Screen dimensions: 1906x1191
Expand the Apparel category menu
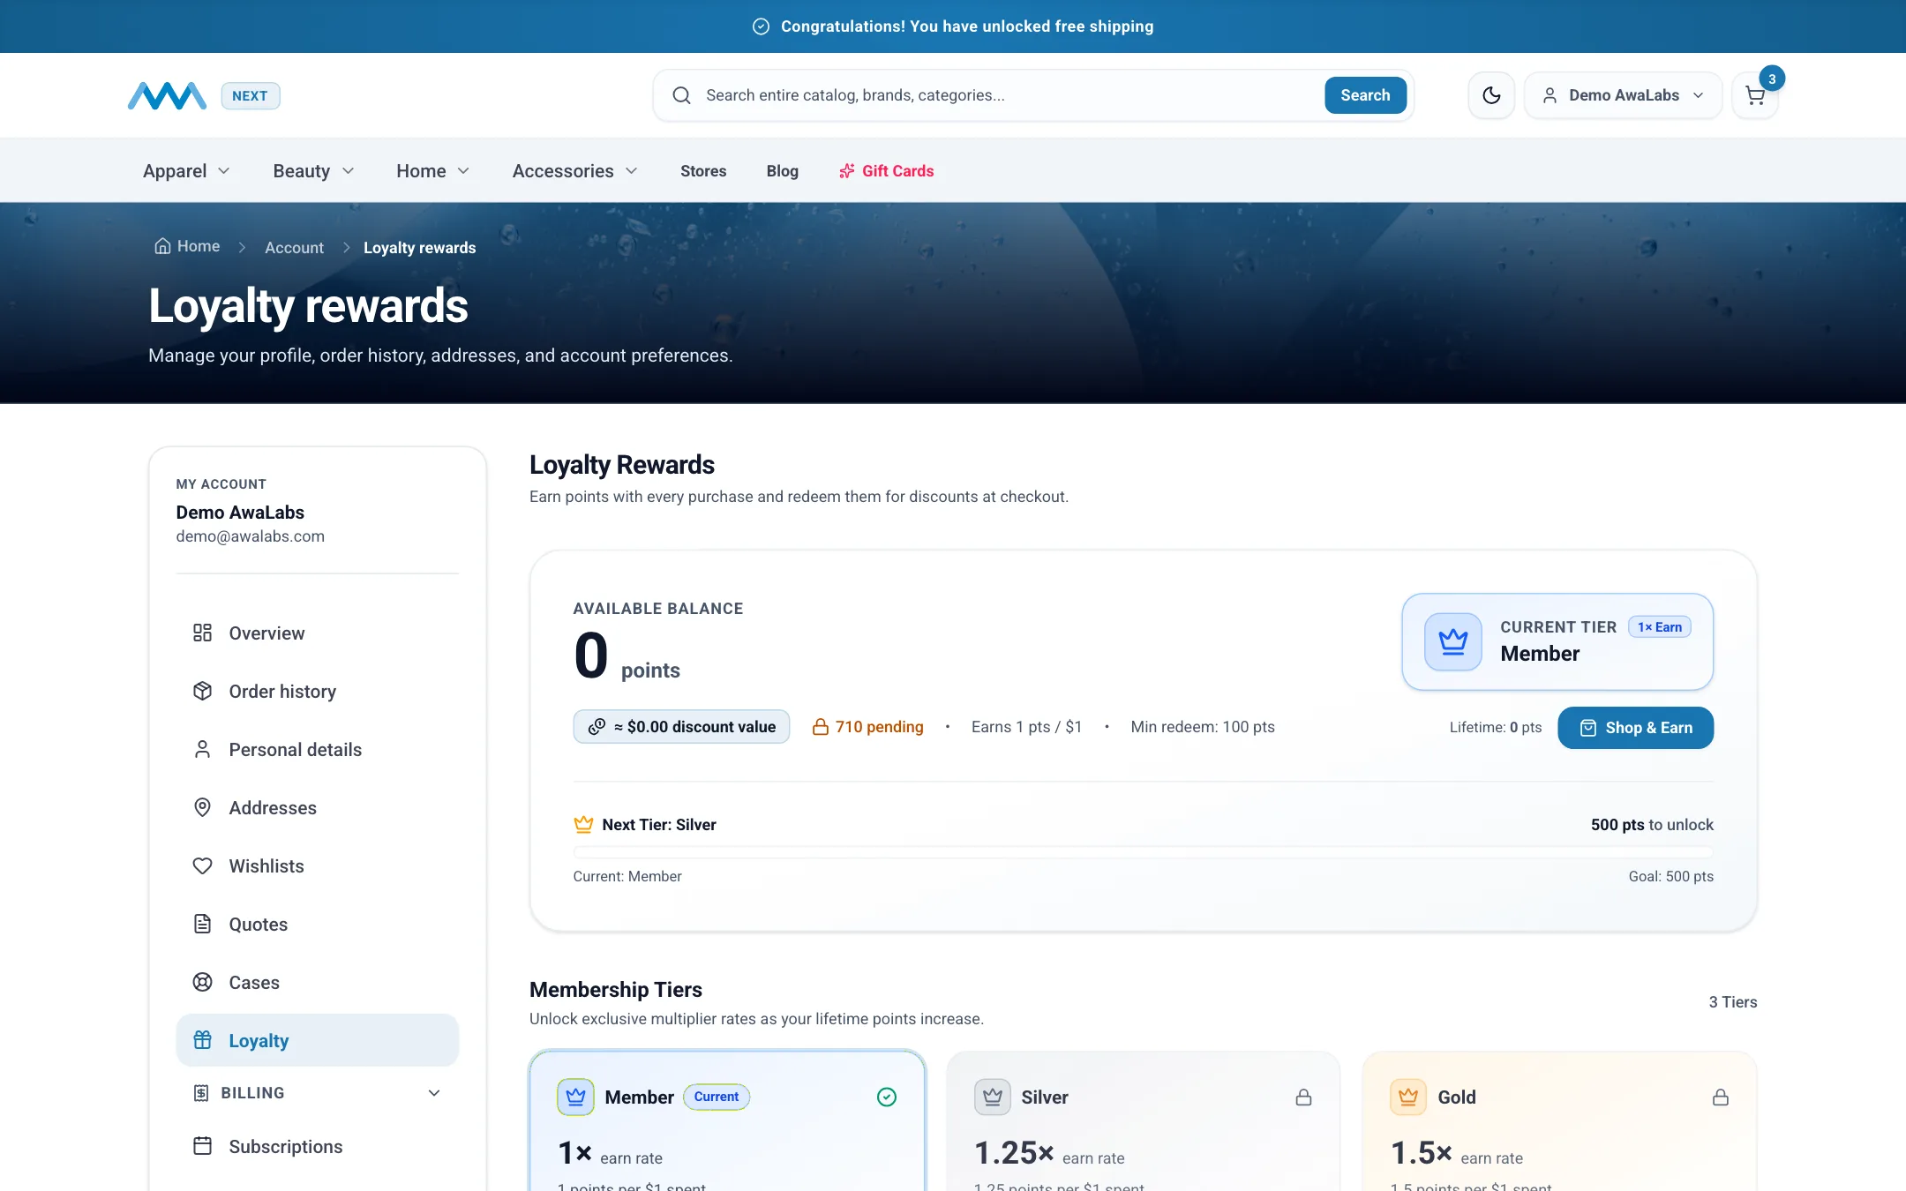click(187, 170)
